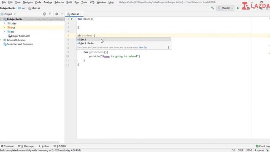Collapse the Belajar Kotlin project root arrow
This screenshot has width=270, height=152.
click(1, 19)
